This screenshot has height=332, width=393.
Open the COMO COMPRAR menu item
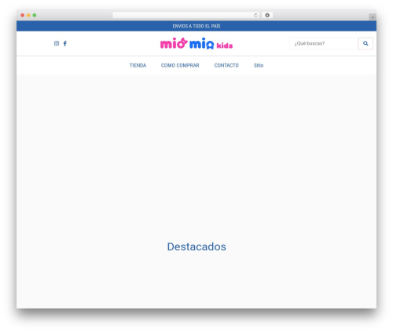coord(180,65)
